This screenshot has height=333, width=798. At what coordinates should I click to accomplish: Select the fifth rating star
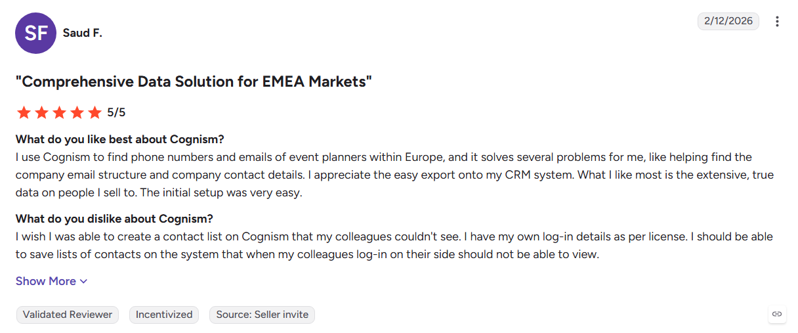click(95, 112)
